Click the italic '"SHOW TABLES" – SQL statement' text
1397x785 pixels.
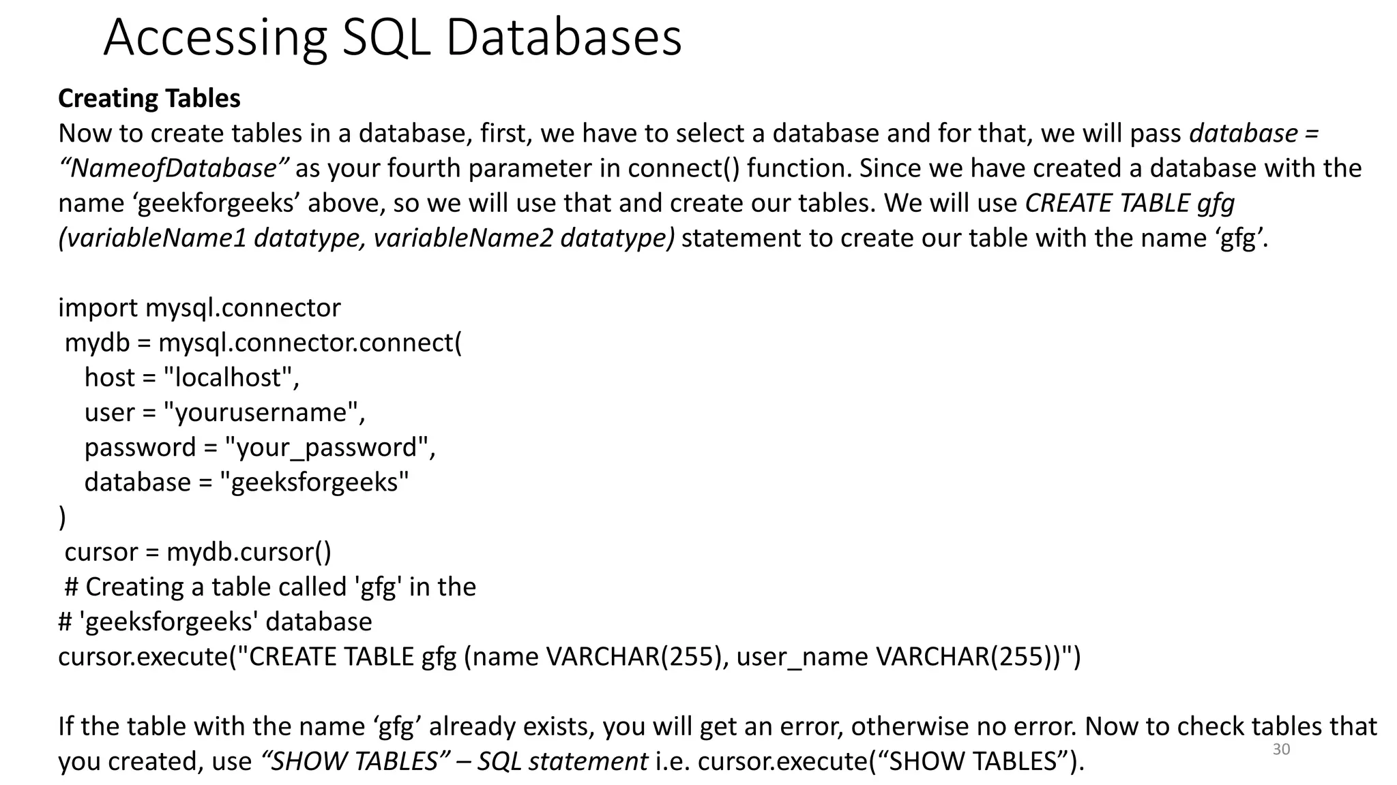(454, 761)
